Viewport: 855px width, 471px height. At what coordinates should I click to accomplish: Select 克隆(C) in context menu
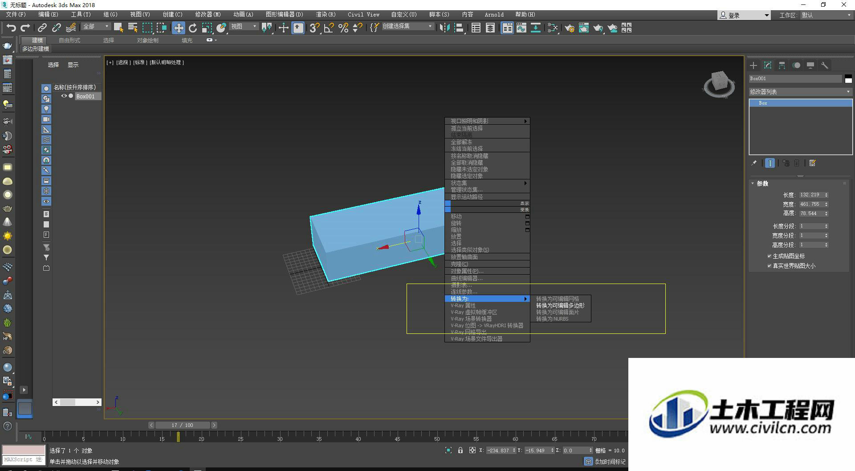coord(487,264)
